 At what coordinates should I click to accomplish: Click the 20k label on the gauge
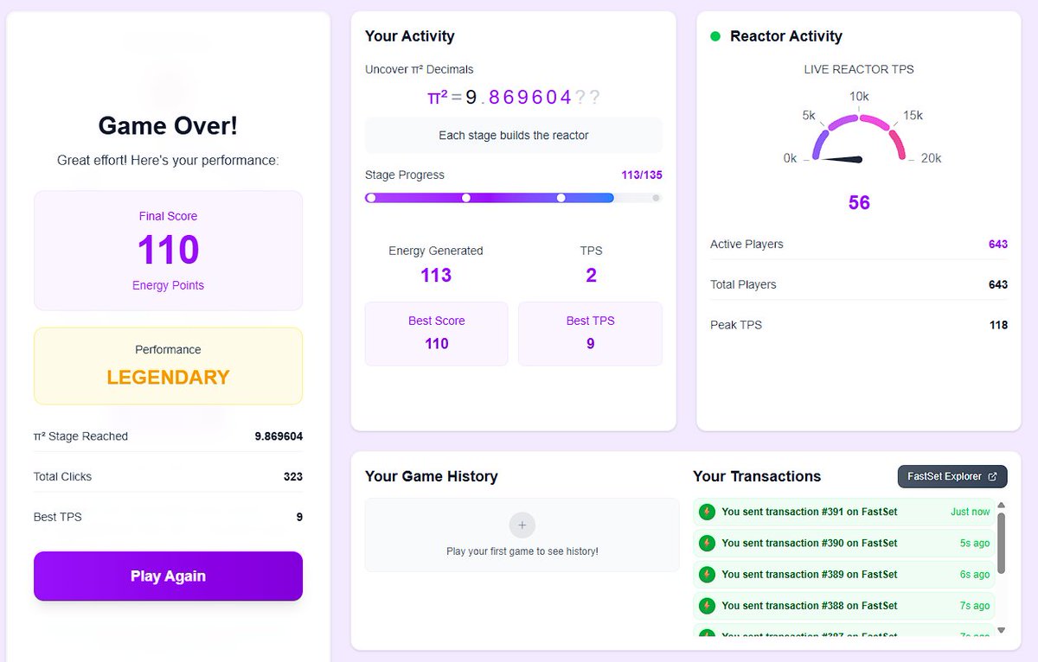coord(931,158)
